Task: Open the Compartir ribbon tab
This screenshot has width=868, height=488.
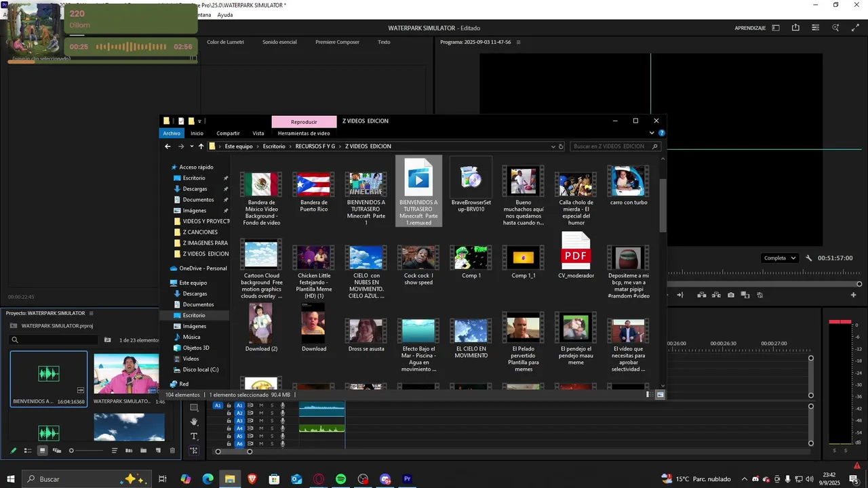Action: coord(228,134)
